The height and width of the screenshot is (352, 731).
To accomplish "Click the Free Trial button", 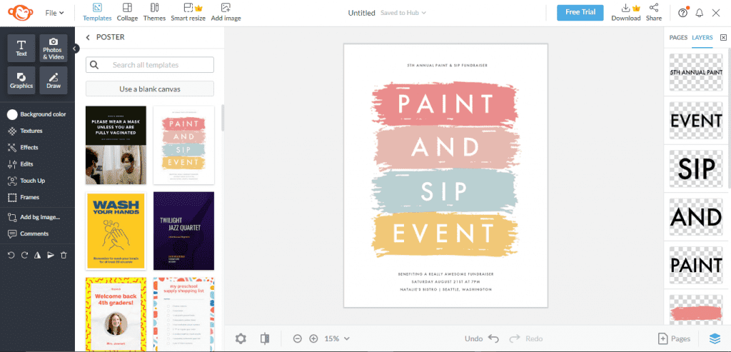I will [x=580, y=12].
